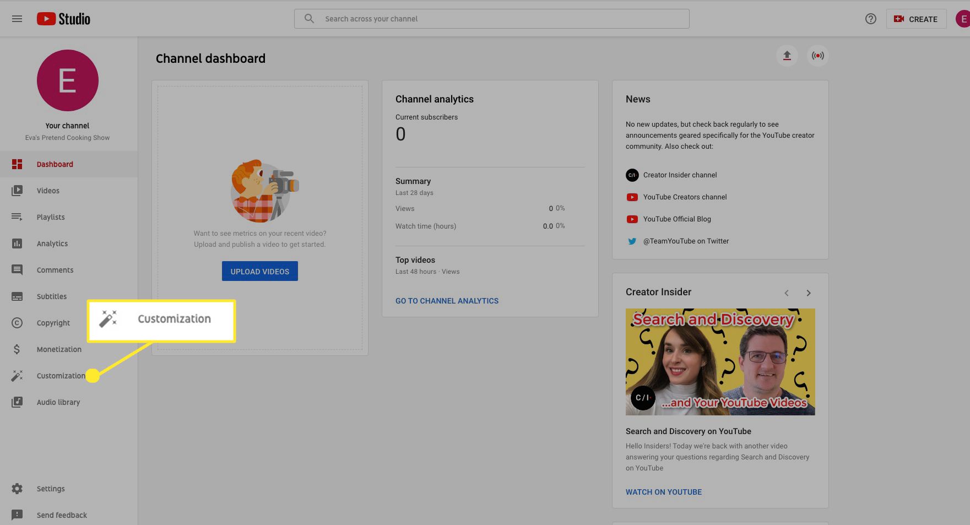Click the search magnifier icon

pos(310,19)
